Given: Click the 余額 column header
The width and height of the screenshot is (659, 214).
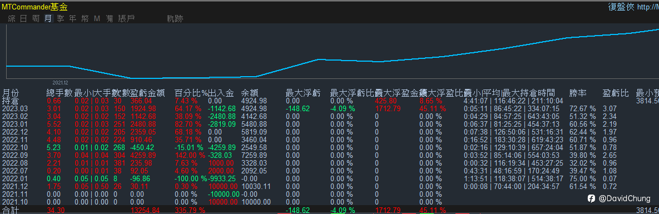Looking at the screenshot, I should click(249, 93).
